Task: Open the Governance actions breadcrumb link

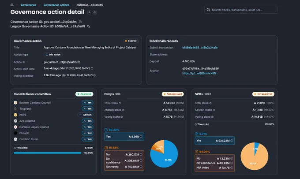Action: (x=56, y=5)
